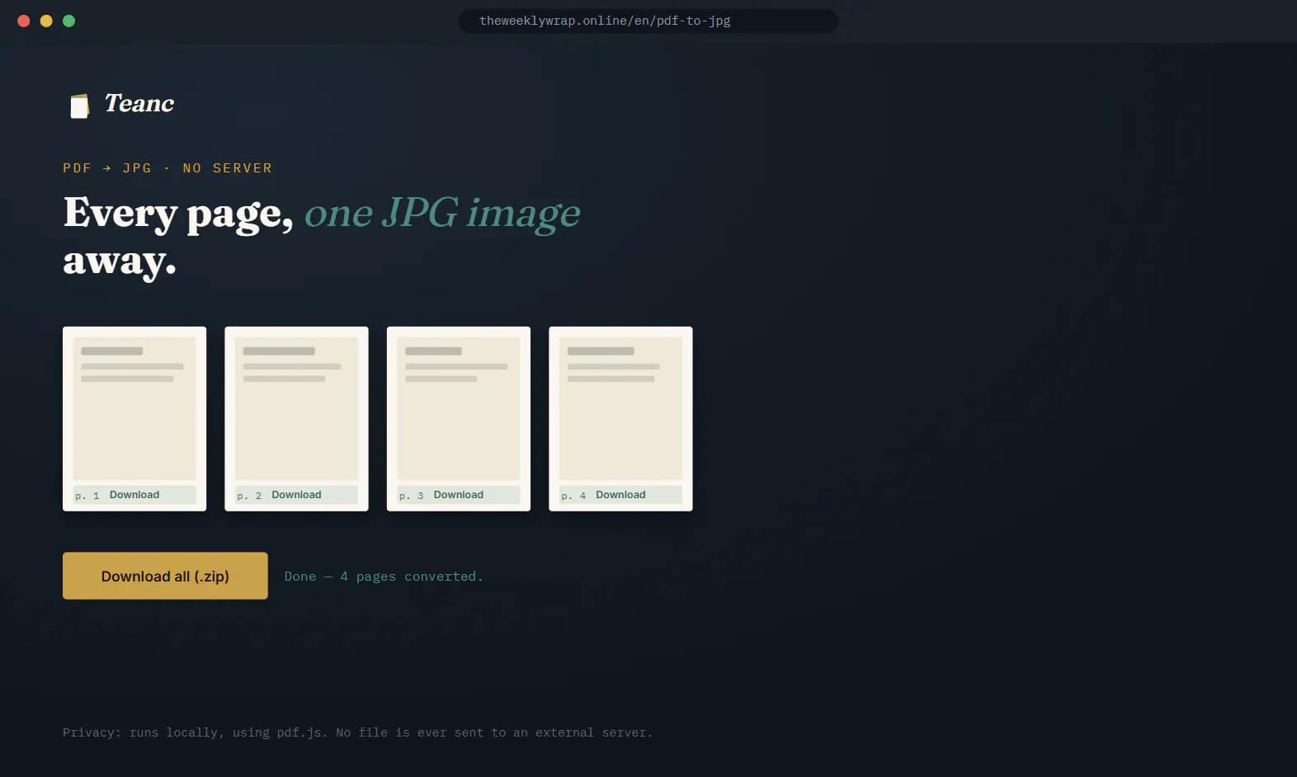The width and height of the screenshot is (1297, 777).
Task: Download page 4 JPG
Action: (620, 495)
